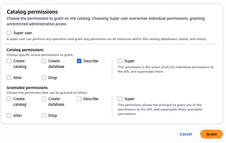Check Create catalog under Catalog permissions
The width and height of the screenshot is (226, 143).
[9, 61]
